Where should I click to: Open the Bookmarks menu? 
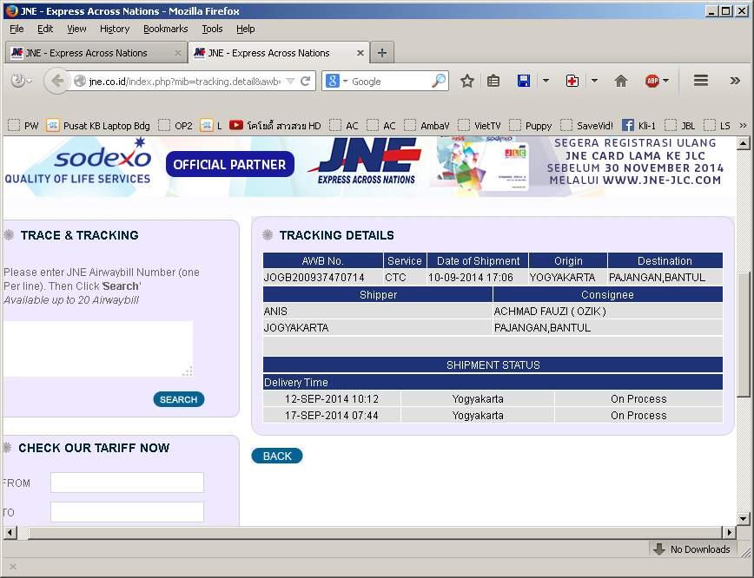pos(165,29)
